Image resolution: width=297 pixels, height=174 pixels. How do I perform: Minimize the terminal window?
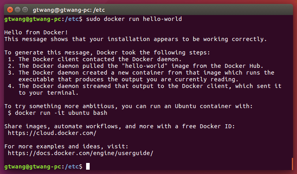18,9
